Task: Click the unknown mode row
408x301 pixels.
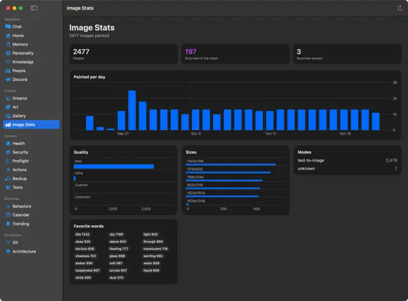Action: point(347,168)
